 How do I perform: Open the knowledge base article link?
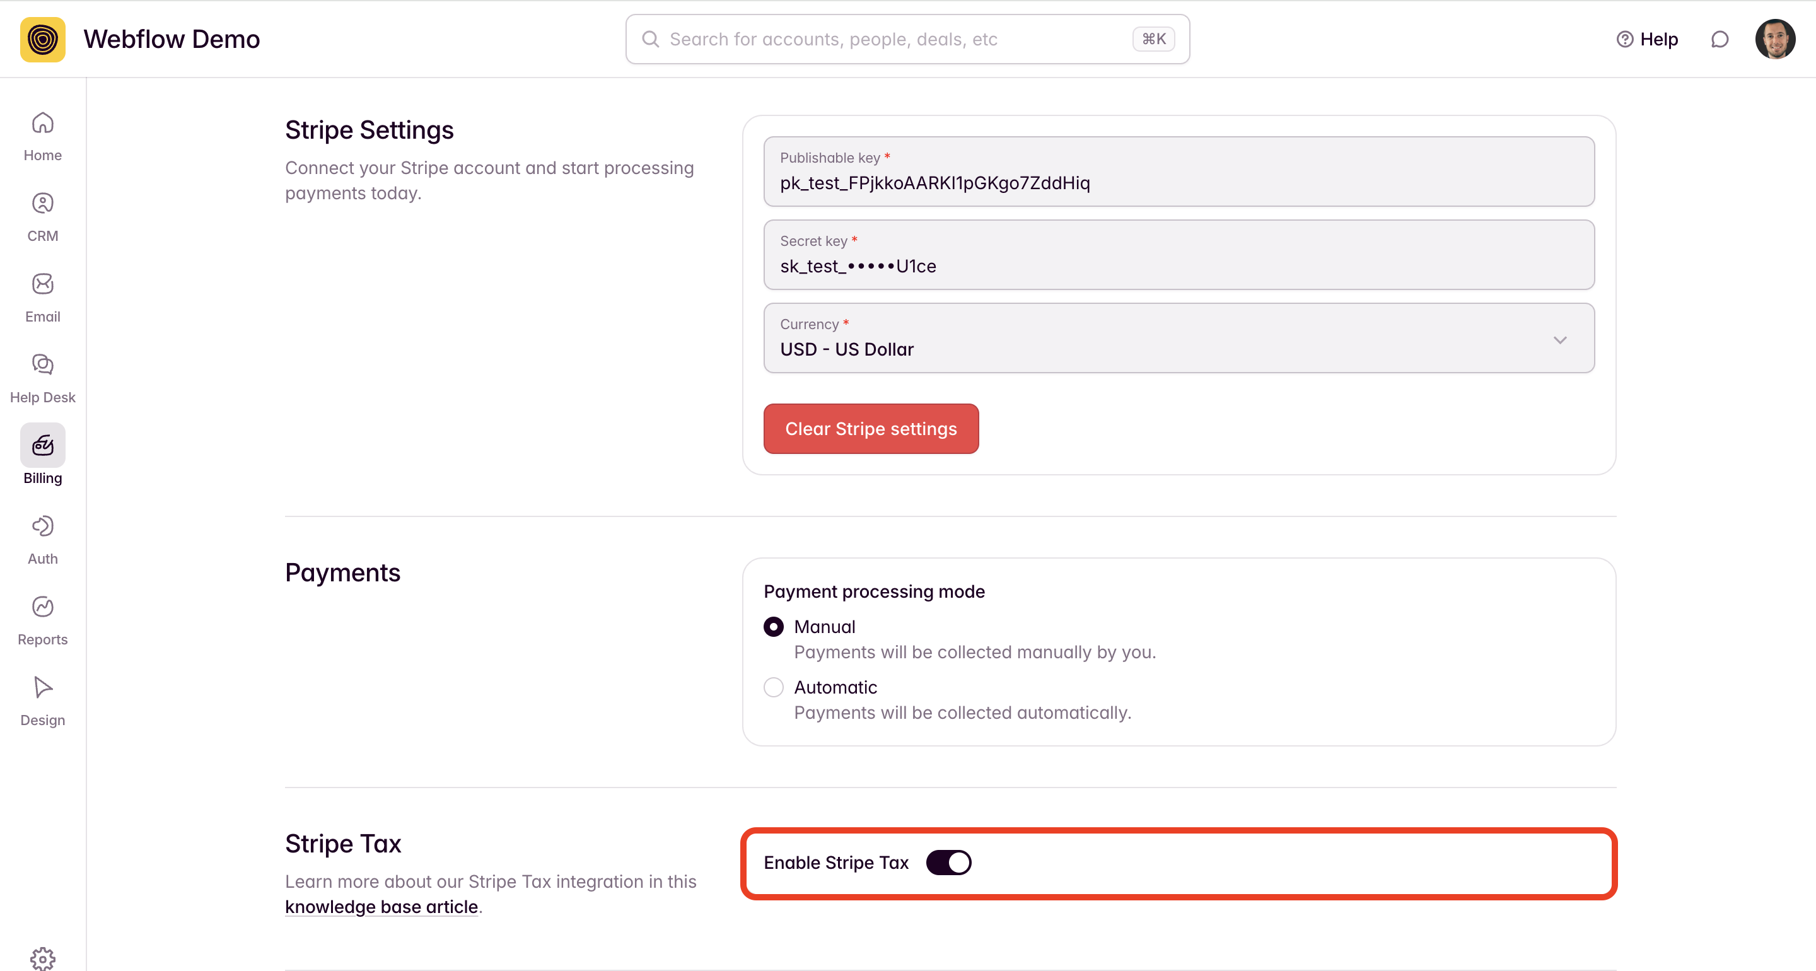[x=381, y=907]
